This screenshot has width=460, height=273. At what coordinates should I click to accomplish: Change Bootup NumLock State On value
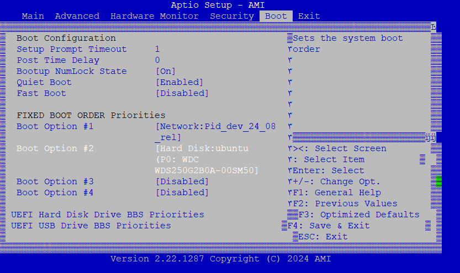pos(166,71)
